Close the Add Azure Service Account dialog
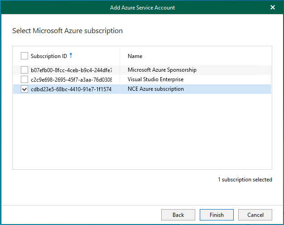The height and width of the screenshot is (225, 284). pos(273,7)
